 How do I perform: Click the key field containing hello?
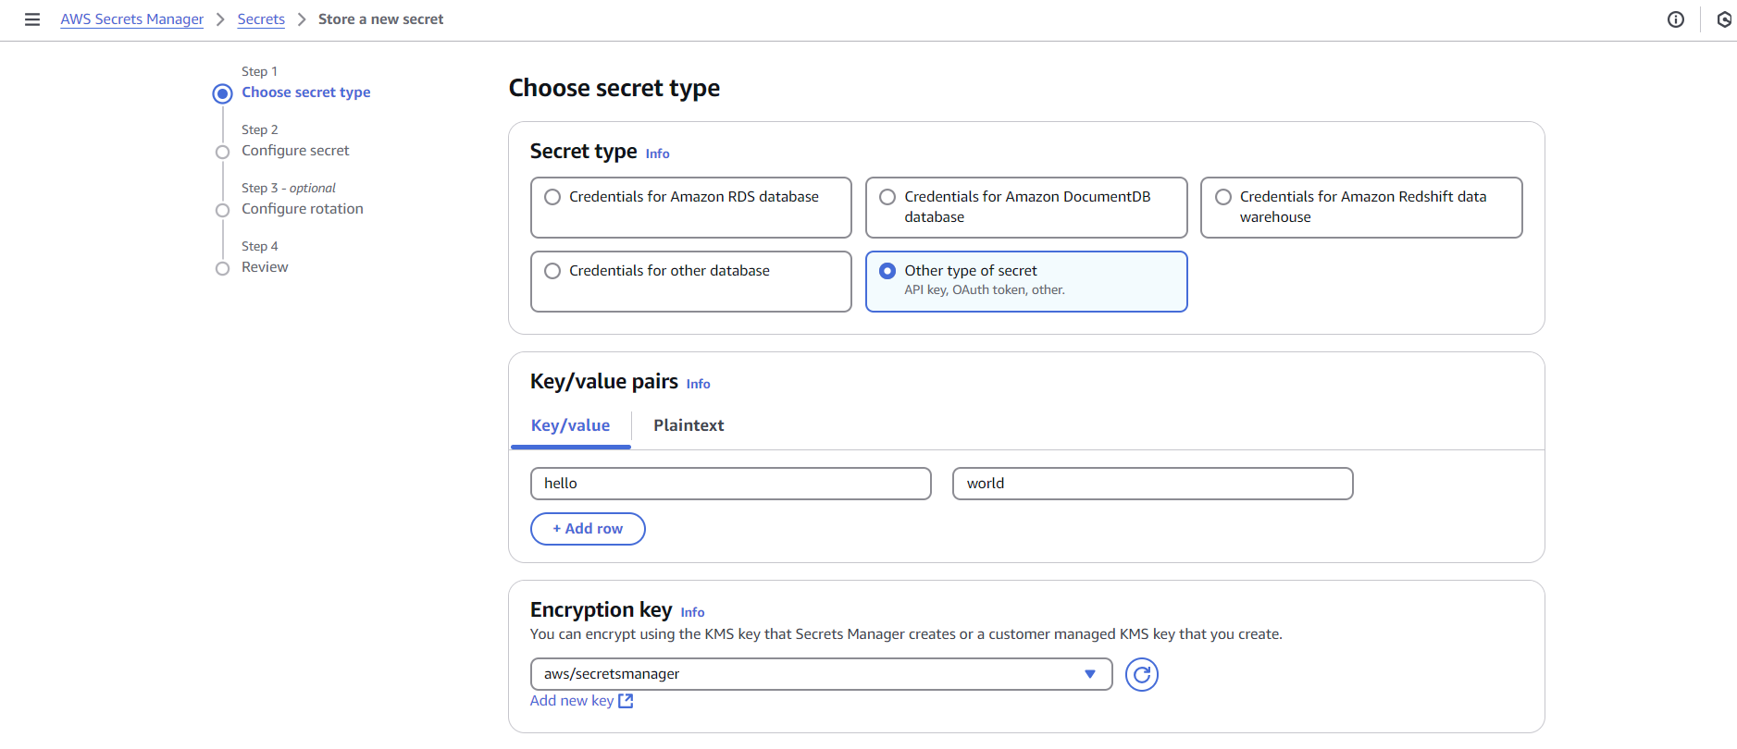pyautogui.click(x=730, y=484)
